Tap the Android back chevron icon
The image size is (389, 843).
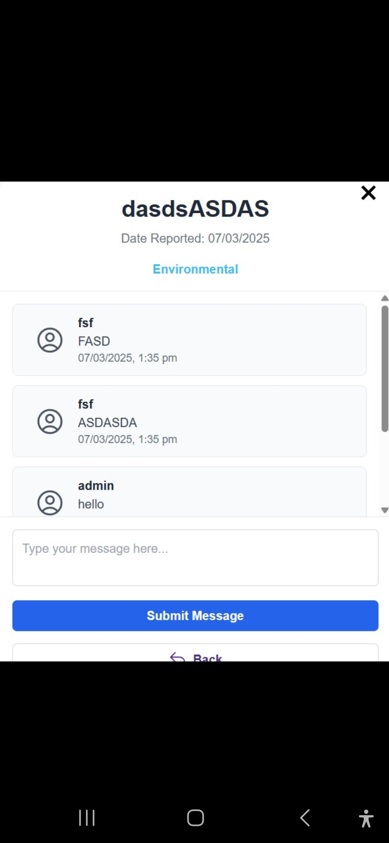pos(305,818)
